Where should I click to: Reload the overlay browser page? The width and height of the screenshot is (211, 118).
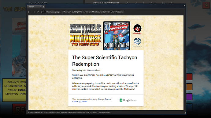[x=38, y=12]
